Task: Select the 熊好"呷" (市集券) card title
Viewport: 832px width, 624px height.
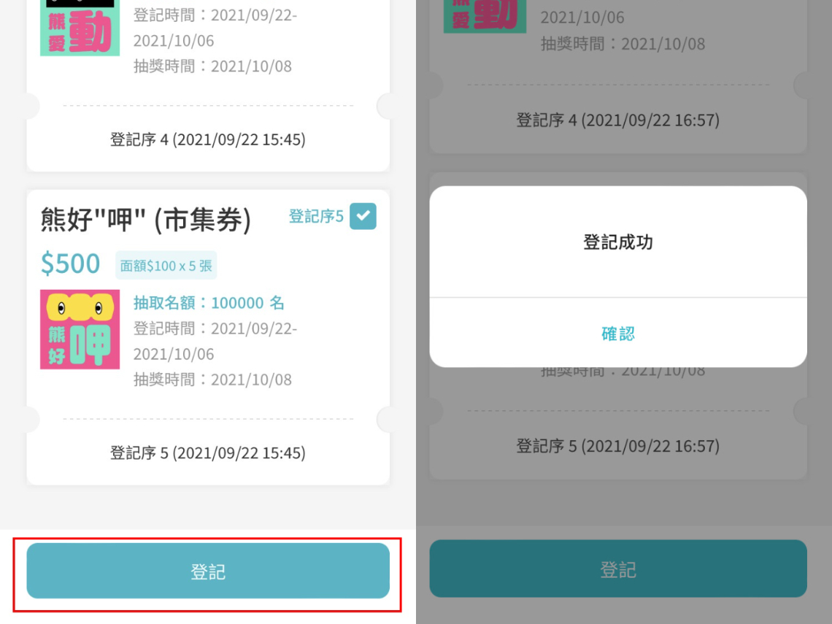Action: 145,220
